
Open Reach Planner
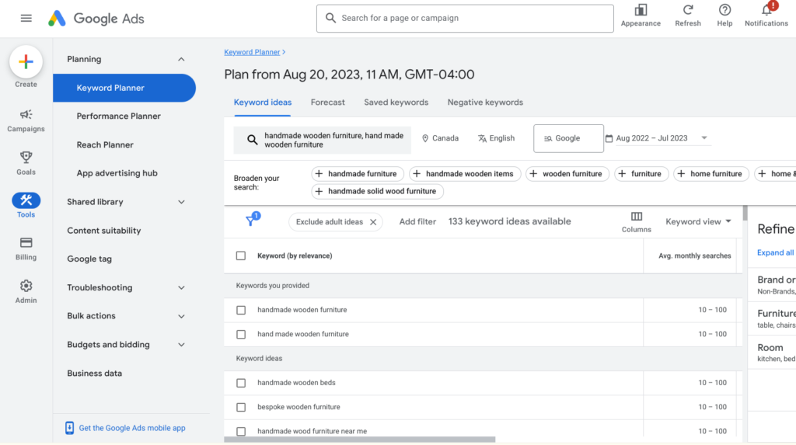(x=105, y=145)
